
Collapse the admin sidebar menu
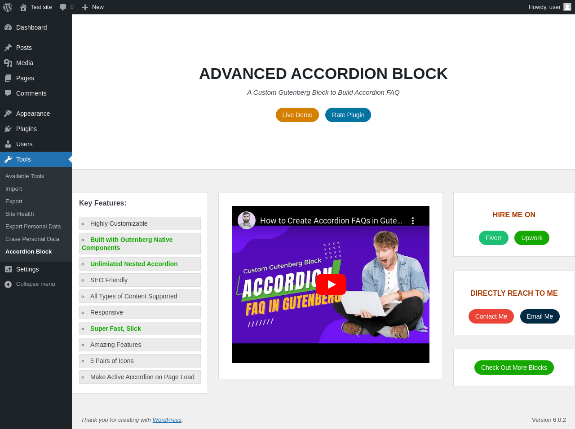click(x=36, y=284)
